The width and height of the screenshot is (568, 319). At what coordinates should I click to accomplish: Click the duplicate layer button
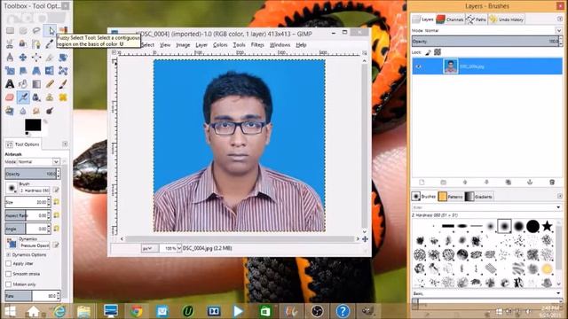[509, 183]
